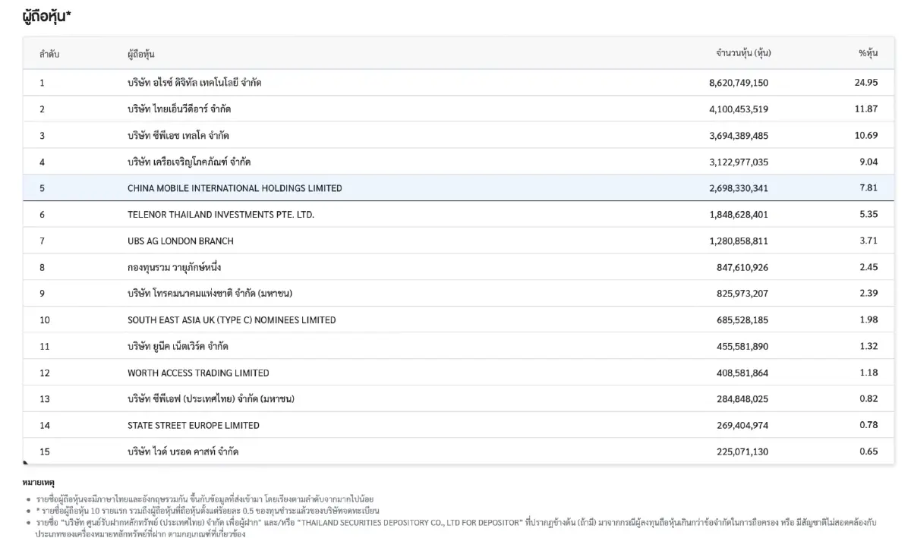This screenshot has width=911, height=538.
Task: Click share count 455,581,890
Action: tap(742, 347)
